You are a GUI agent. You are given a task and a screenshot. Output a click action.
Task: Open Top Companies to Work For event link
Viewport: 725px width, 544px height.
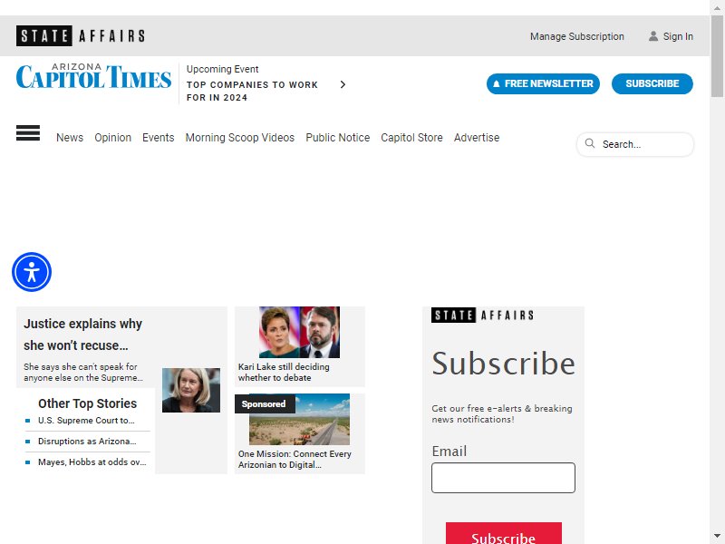click(252, 92)
